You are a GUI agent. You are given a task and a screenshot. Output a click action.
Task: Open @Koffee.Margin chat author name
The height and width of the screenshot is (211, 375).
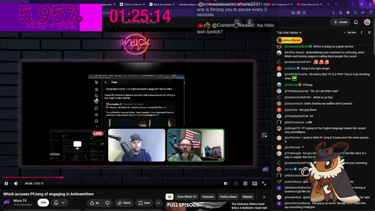[x=294, y=52]
